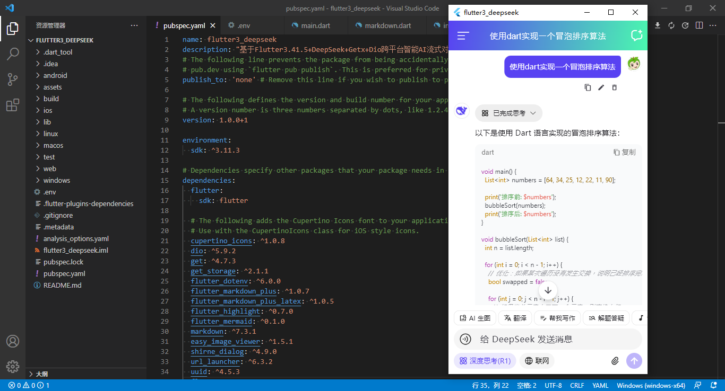Expand the lib folder in Explorer

point(47,122)
